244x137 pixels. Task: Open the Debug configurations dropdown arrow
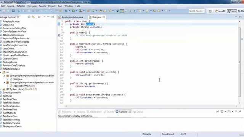coord(69,11)
